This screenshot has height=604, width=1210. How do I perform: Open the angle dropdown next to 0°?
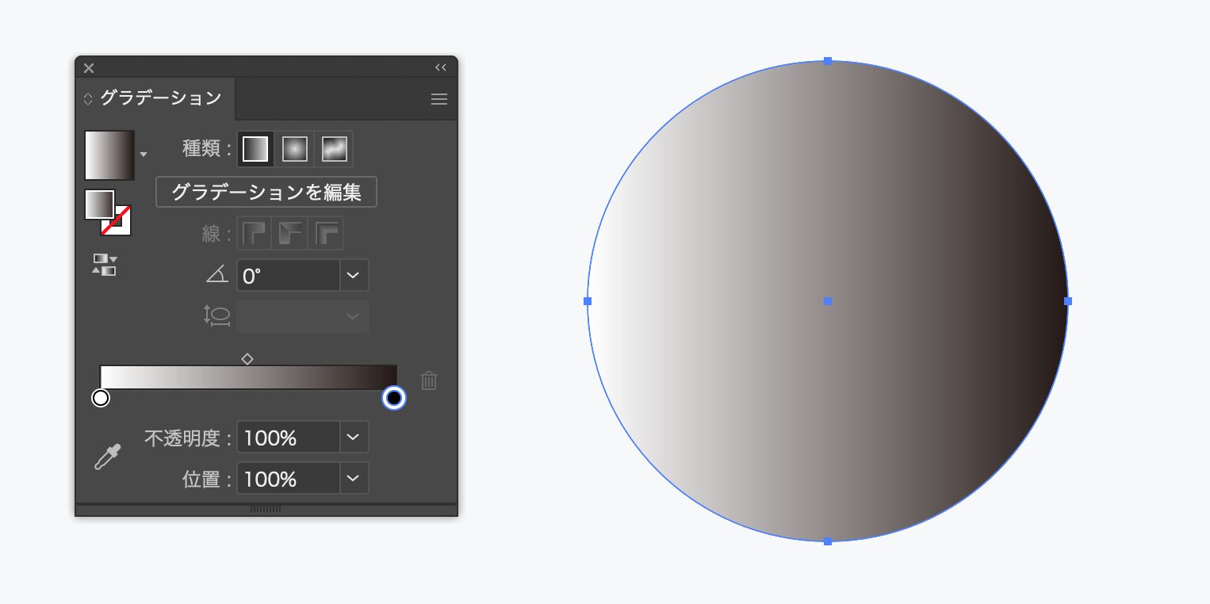tap(354, 275)
